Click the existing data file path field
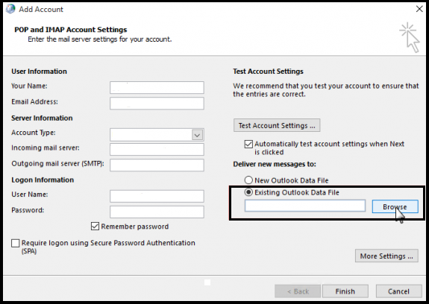Image resolution: width=429 pixels, height=304 pixels. pyautogui.click(x=305, y=206)
